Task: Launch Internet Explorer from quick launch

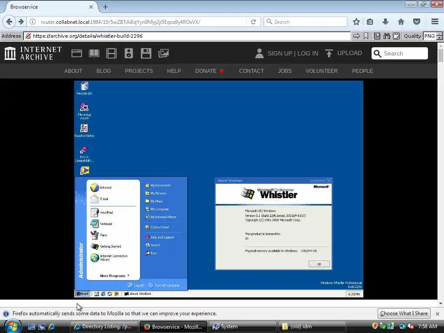Action: pos(52,327)
